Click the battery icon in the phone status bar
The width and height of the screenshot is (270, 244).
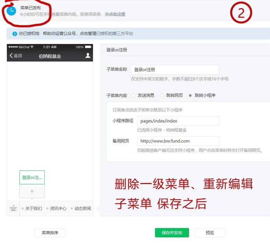(x=88, y=47)
